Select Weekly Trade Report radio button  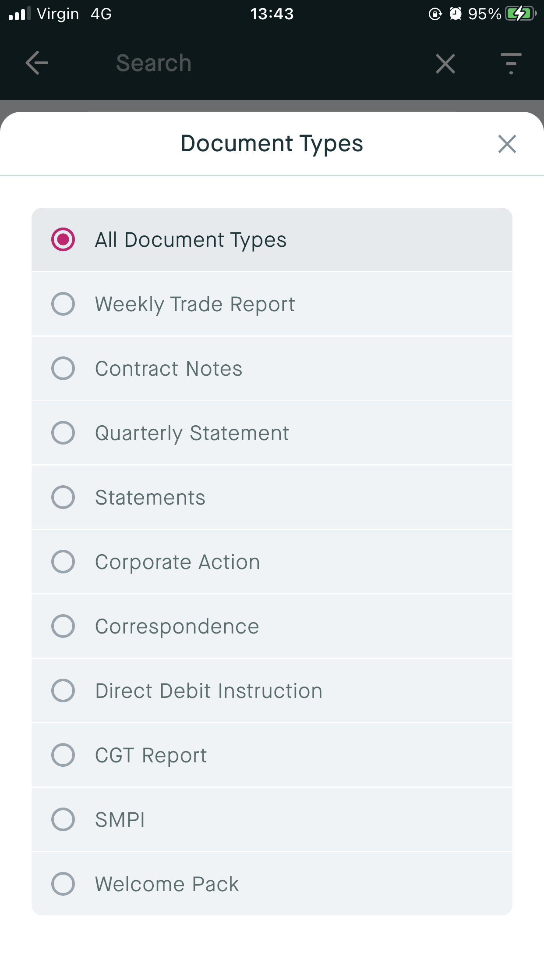click(63, 304)
